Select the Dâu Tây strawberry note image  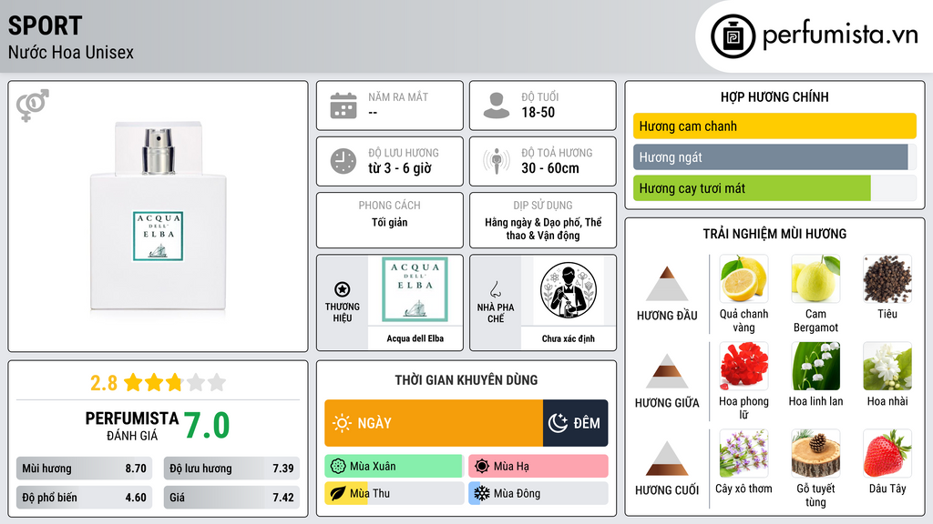tap(887, 453)
